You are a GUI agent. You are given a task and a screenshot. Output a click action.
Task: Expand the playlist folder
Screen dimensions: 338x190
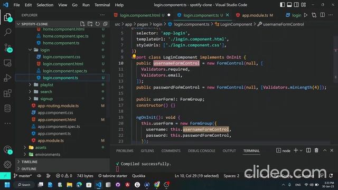(30, 84)
